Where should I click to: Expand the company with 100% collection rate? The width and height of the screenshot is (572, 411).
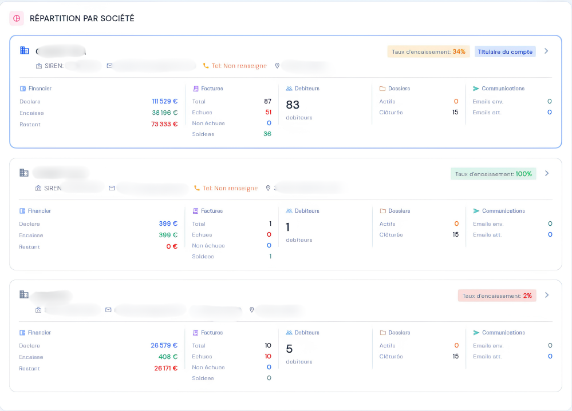[547, 173]
